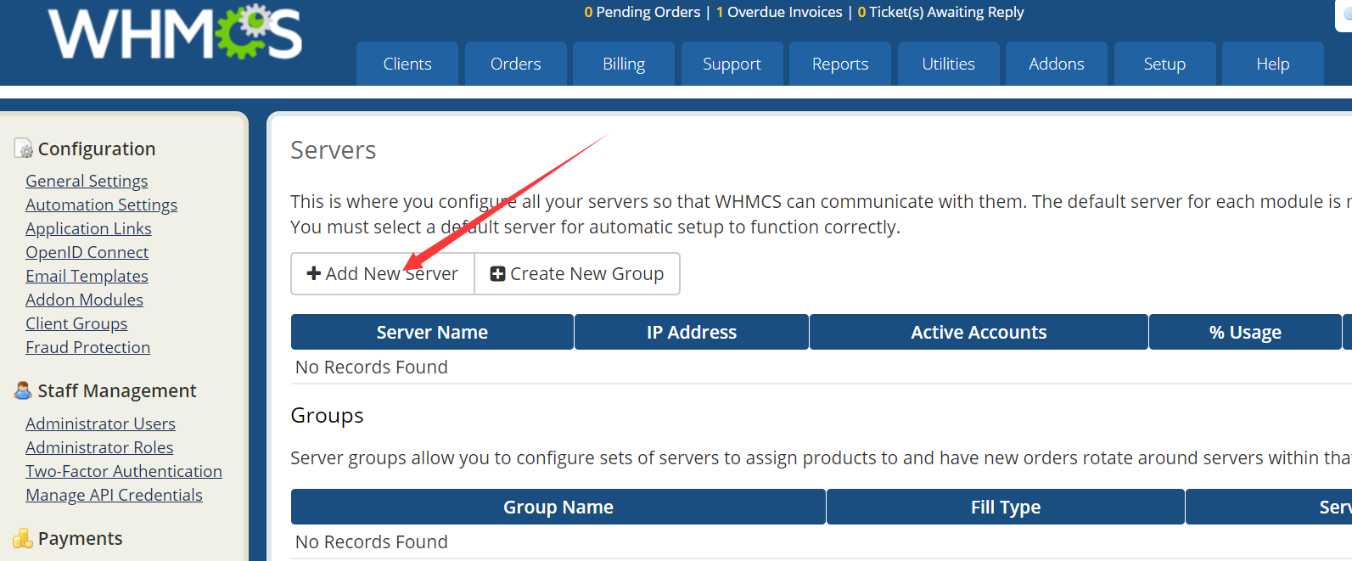Viewport: 1352px width, 561px height.
Task: Click the Servers page heading
Action: [334, 150]
